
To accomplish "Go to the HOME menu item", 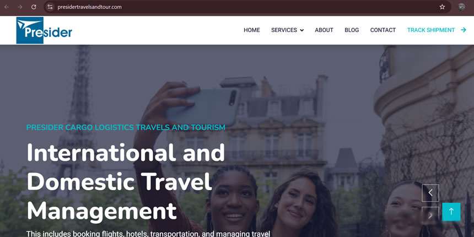I will pyautogui.click(x=252, y=30).
